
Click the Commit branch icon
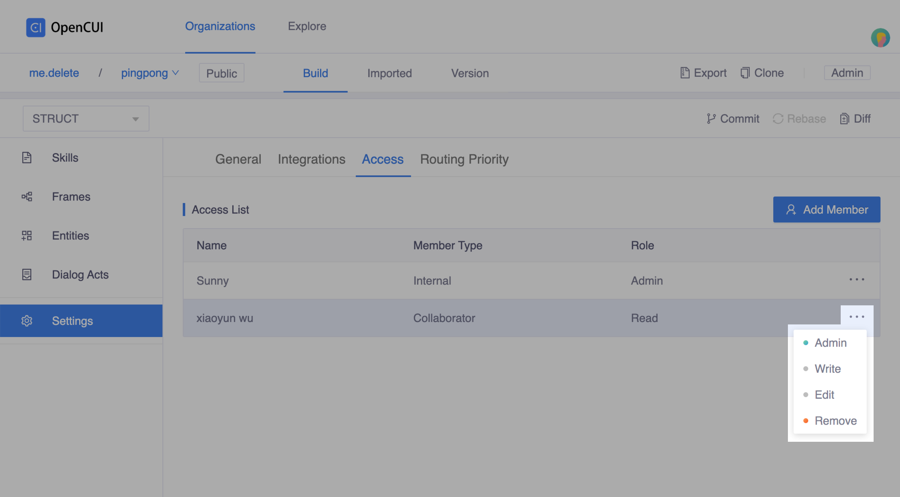[x=711, y=119]
